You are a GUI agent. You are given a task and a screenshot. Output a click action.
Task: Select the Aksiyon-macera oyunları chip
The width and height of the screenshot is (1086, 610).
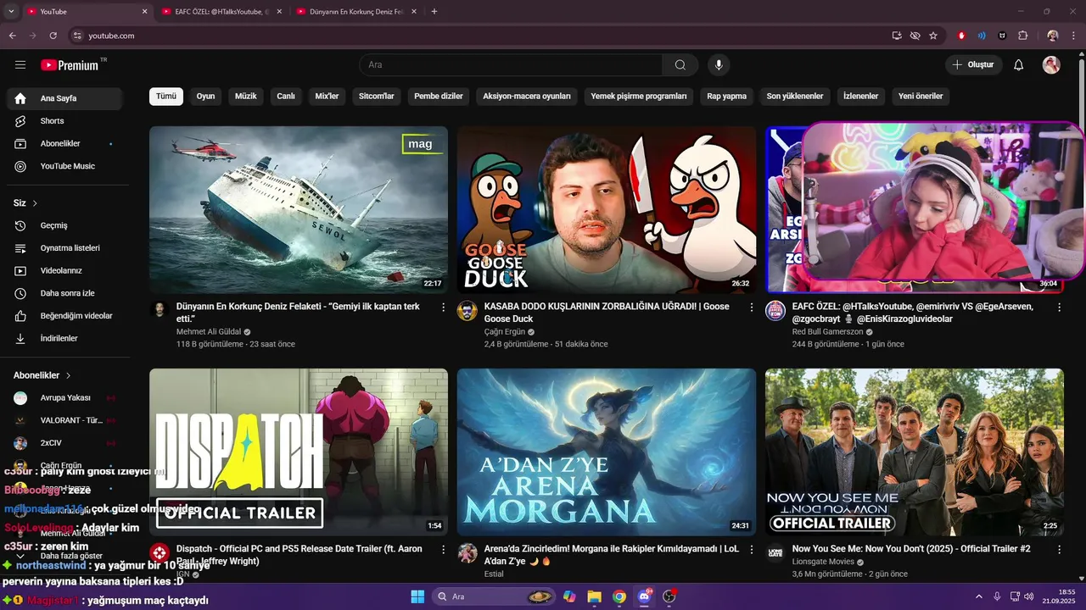(x=527, y=96)
